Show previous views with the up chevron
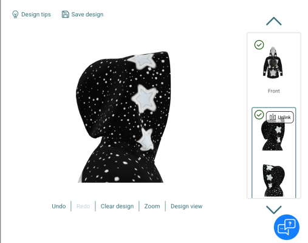 [274, 21]
